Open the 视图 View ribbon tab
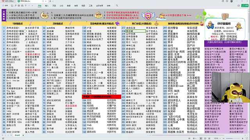This screenshot has height=140, width=250. (83, 6)
